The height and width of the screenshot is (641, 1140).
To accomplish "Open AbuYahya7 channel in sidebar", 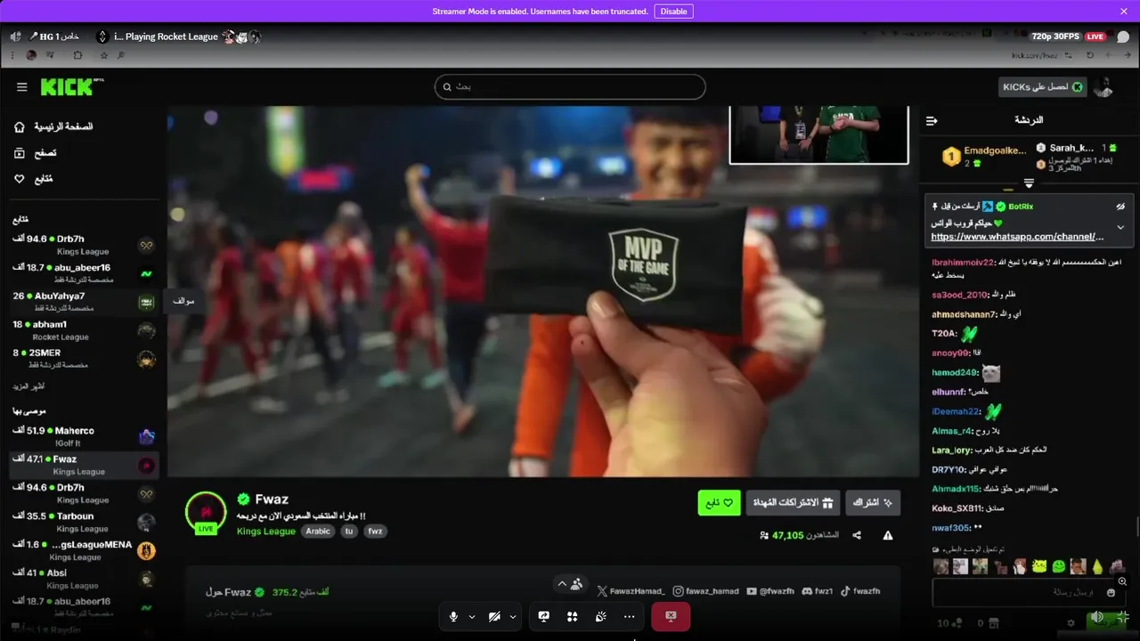I will pos(85,302).
